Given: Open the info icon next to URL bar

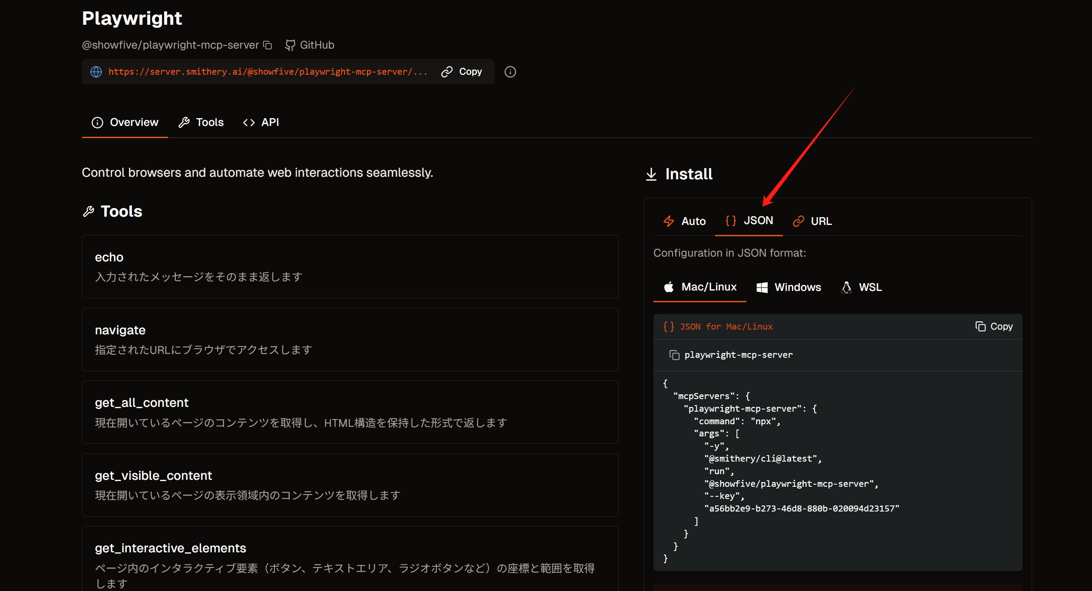Looking at the screenshot, I should 510,72.
